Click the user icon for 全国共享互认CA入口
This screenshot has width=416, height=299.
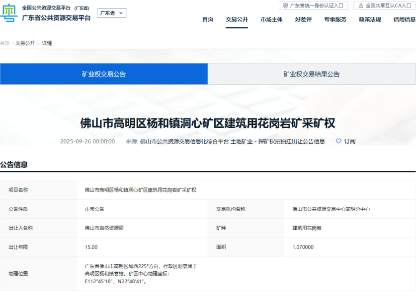coord(361,6)
